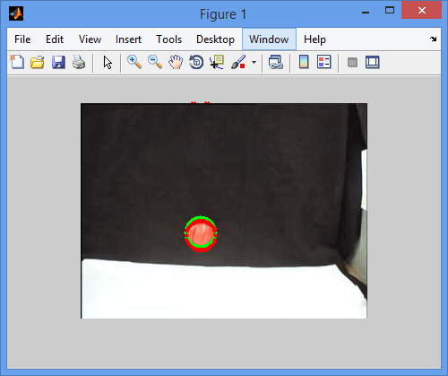Click the Show Plot Tools icon
The width and height of the screenshot is (448, 376).
coord(373,62)
